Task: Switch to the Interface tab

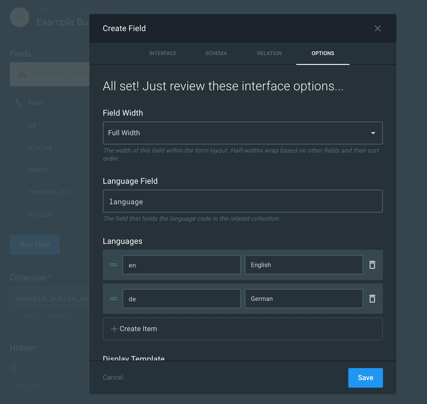Action: tap(162, 53)
